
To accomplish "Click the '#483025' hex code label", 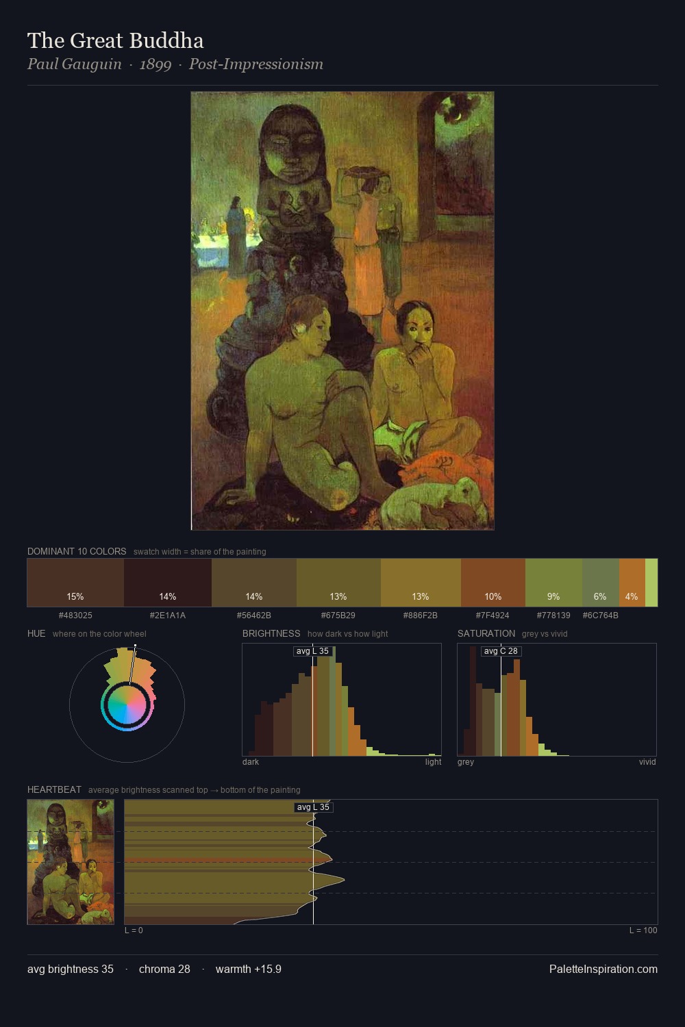I will click(75, 615).
